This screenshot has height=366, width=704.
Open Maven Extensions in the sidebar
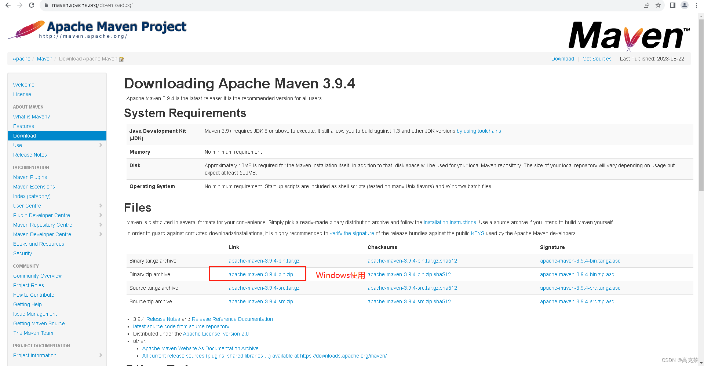(x=34, y=187)
